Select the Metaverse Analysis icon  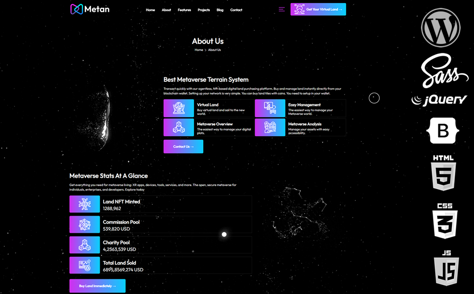point(270,127)
